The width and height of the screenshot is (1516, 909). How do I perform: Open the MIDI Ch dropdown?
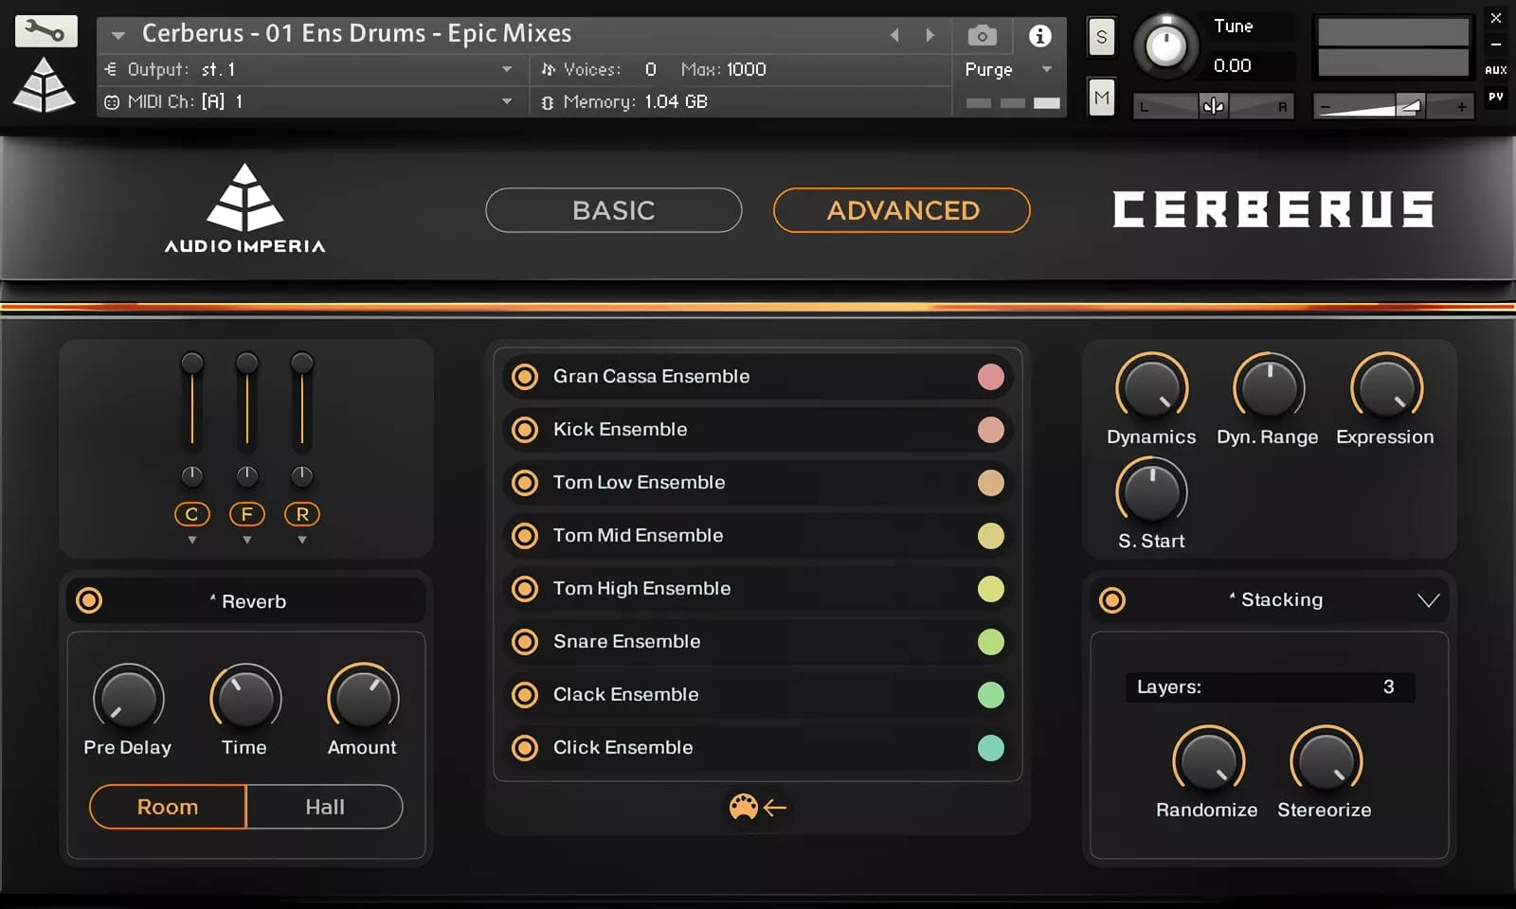[x=507, y=101]
